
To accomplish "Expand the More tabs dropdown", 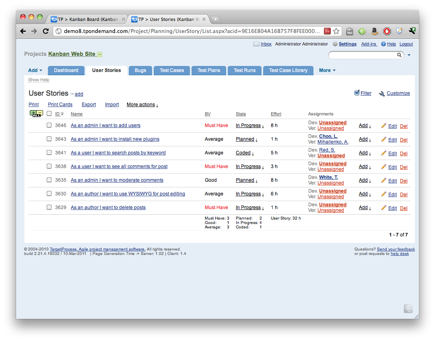I will pyautogui.click(x=327, y=70).
